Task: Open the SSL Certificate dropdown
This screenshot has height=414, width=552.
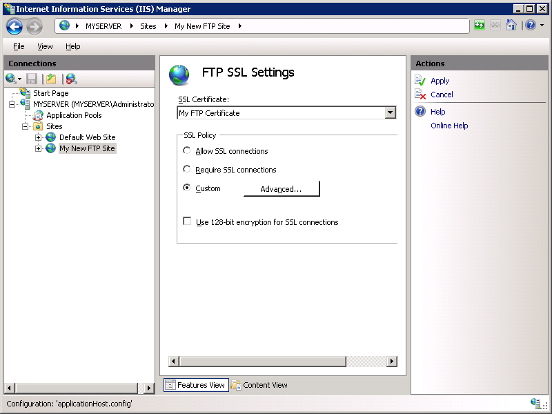Action: click(391, 112)
